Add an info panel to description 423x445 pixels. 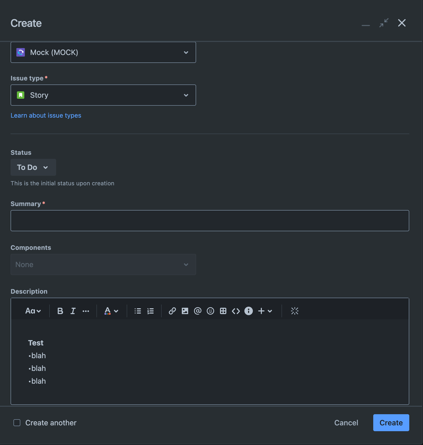(x=249, y=311)
